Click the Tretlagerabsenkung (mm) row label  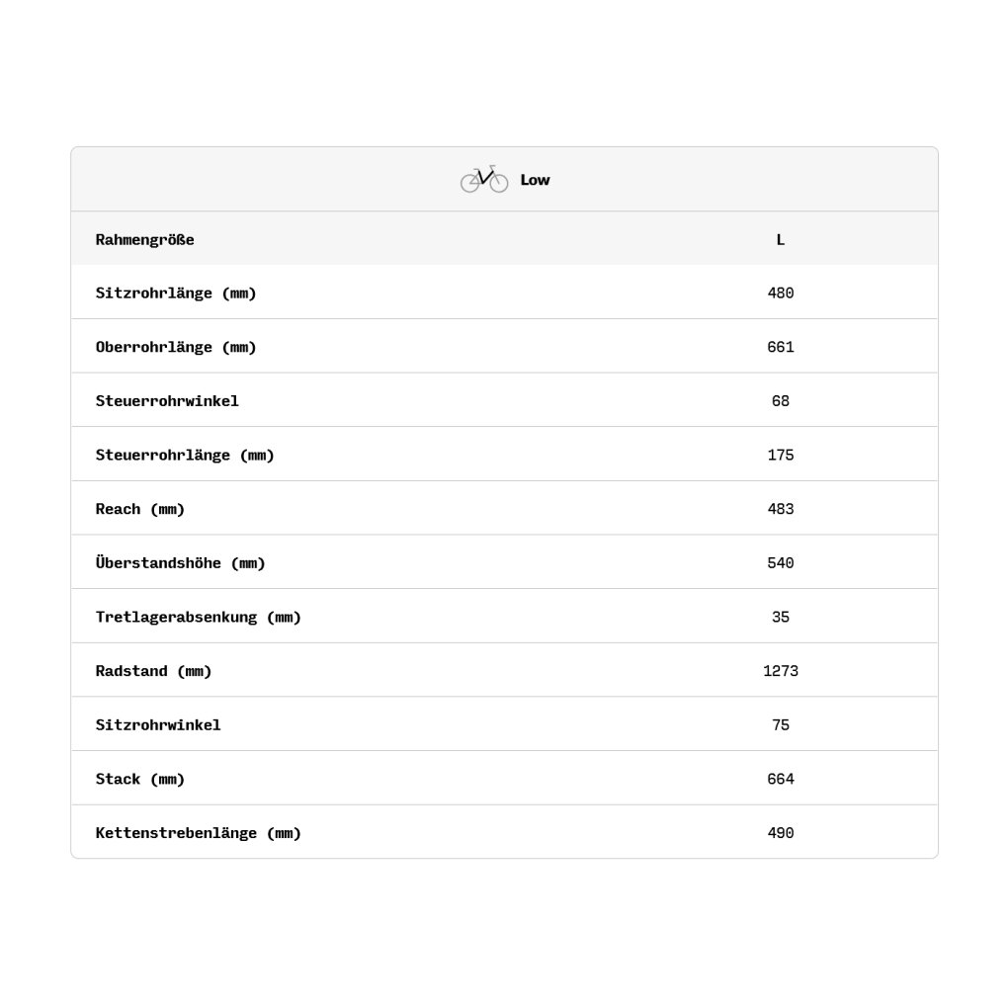point(199,617)
